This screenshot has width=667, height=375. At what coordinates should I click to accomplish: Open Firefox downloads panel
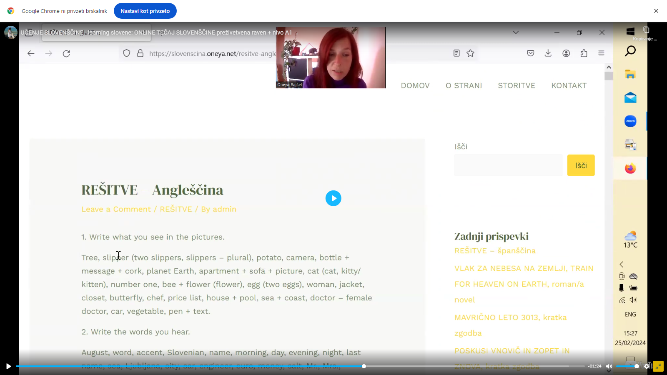click(x=548, y=53)
